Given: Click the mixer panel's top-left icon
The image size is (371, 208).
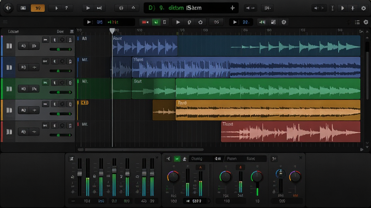Looking at the screenshot, I should pos(71,159).
